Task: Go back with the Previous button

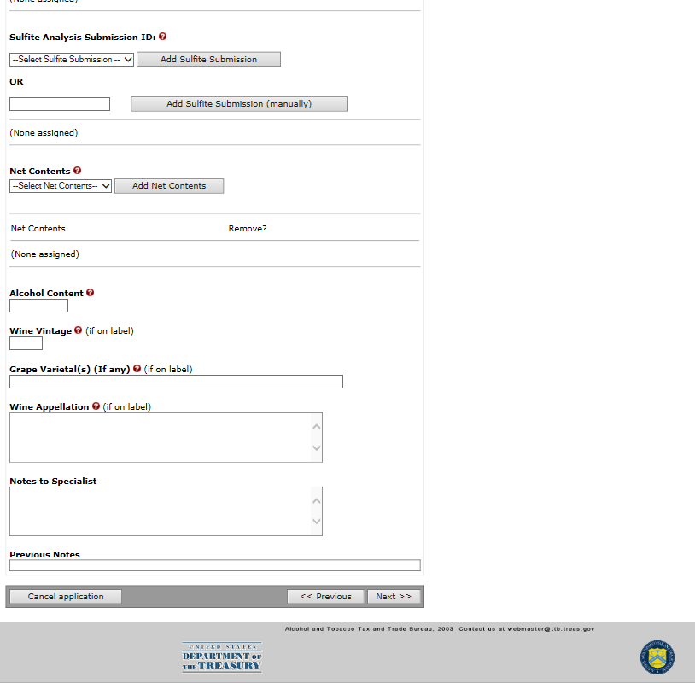Action: click(x=325, y=597)
